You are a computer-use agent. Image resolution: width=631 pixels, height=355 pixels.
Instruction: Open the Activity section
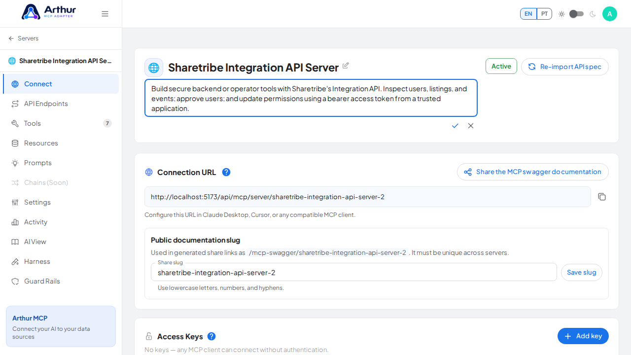coord(61,222)
